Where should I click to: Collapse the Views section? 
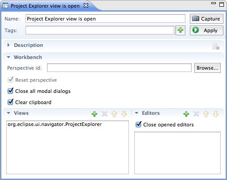pos(9,113)
